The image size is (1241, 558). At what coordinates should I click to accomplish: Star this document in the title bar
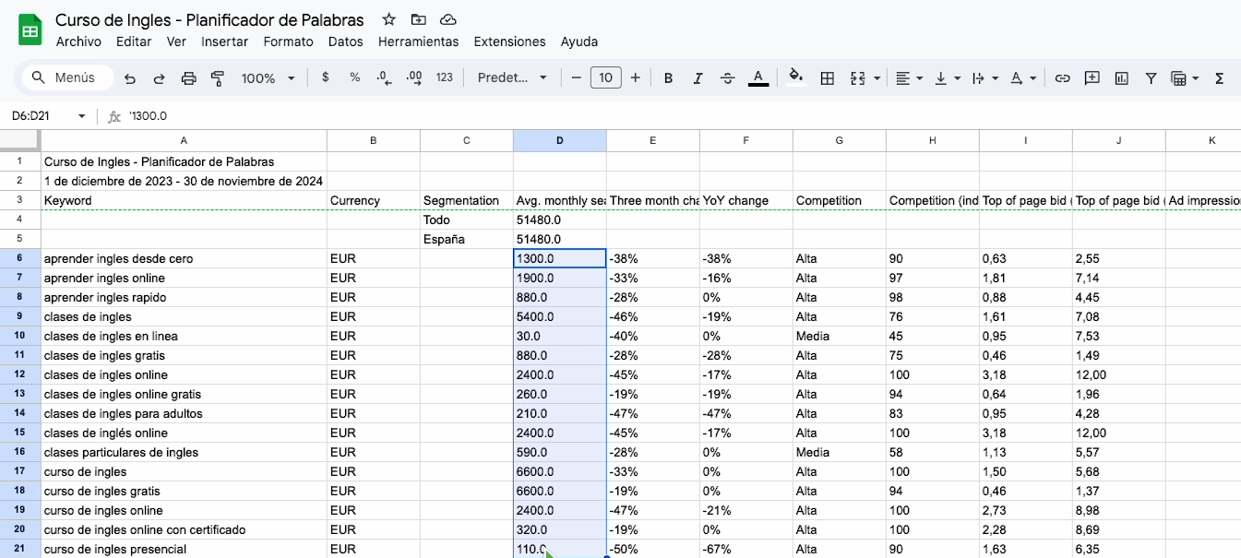(x=389, y=19)
